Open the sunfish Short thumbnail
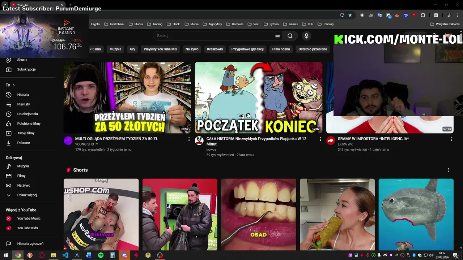The width and height of the screenshot is (463, 260). click(416, 214)
